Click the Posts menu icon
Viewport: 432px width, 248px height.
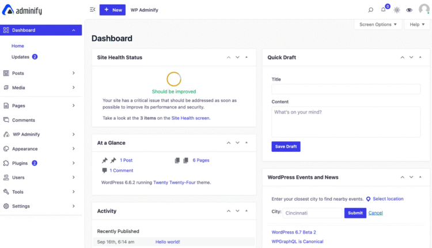6,73
